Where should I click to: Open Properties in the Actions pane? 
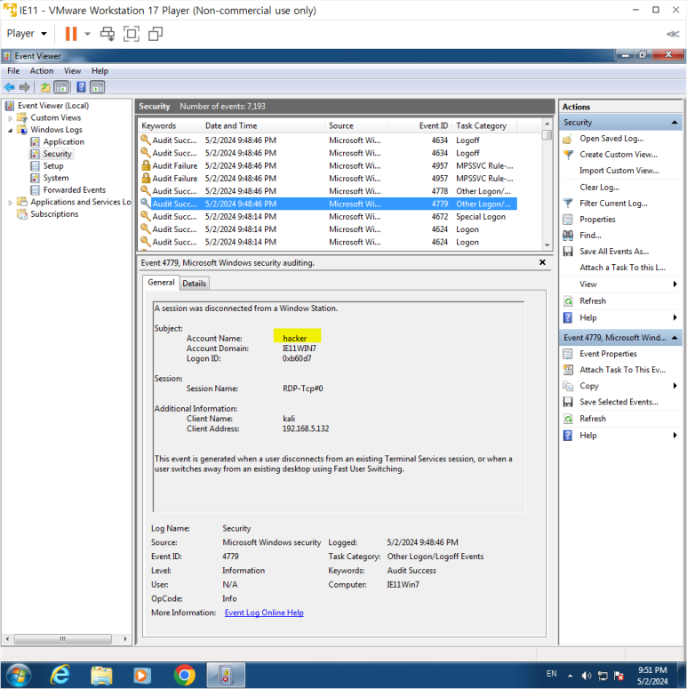pos(597,220)
